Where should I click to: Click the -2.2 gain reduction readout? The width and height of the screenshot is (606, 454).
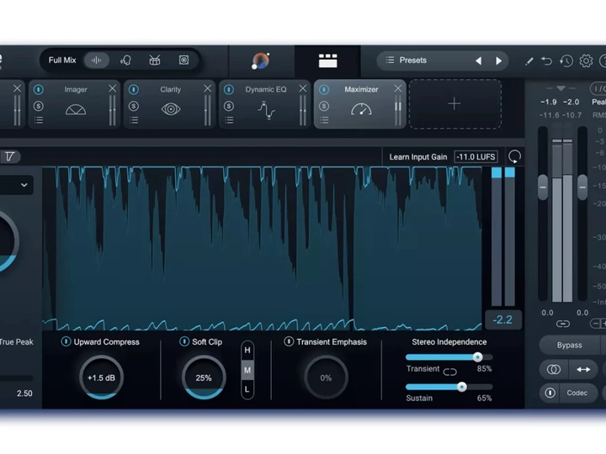coord(502,319)
